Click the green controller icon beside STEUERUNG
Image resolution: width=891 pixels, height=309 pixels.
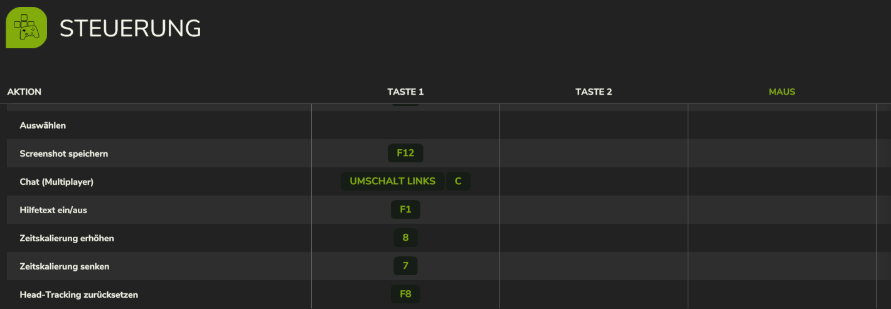click(26, 28)
